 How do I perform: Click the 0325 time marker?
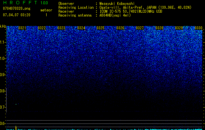pos(100,28)
